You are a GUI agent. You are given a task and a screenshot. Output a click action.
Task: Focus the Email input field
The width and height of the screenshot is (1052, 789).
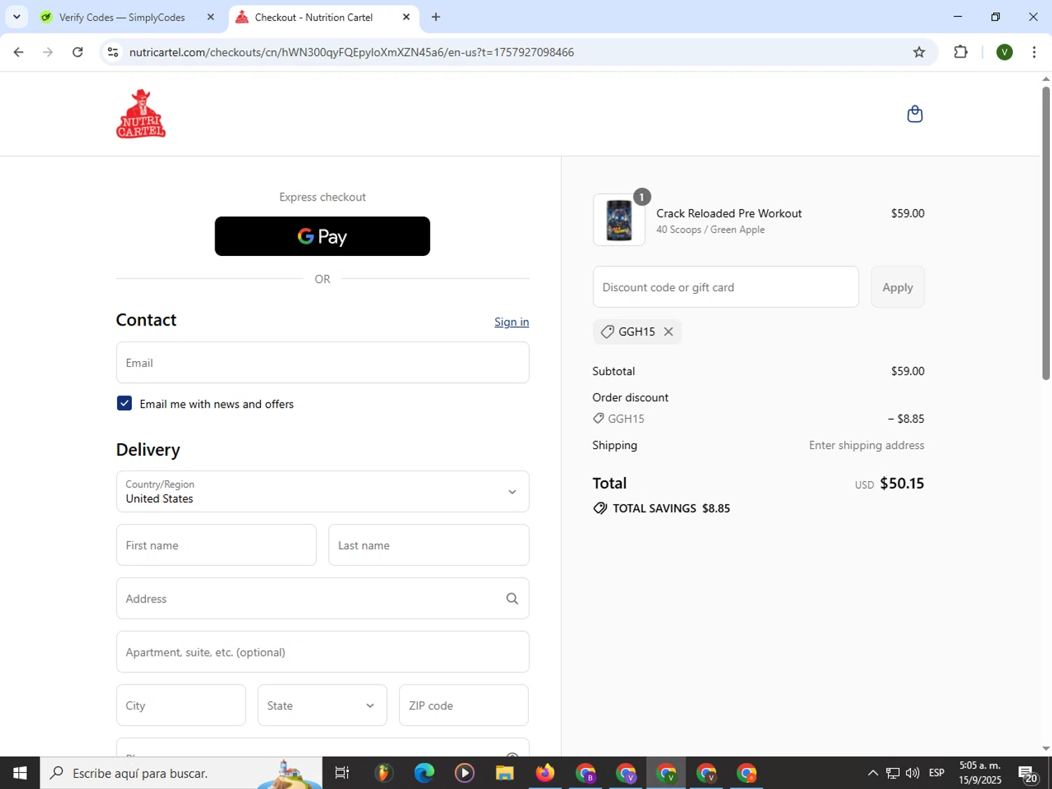click(x=323, y=363)
